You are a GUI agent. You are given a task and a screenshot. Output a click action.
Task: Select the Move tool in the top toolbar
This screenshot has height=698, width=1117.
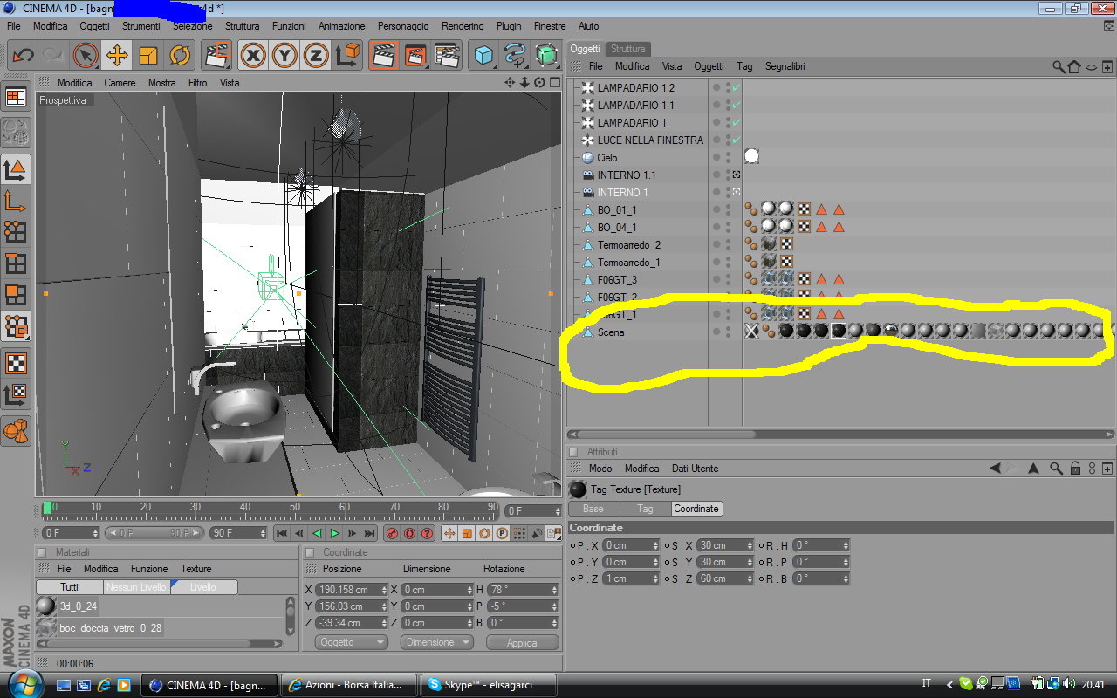coord(117,56)
